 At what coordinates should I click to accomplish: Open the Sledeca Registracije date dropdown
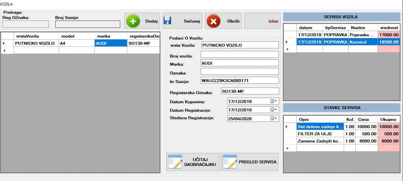coord(274,118)
